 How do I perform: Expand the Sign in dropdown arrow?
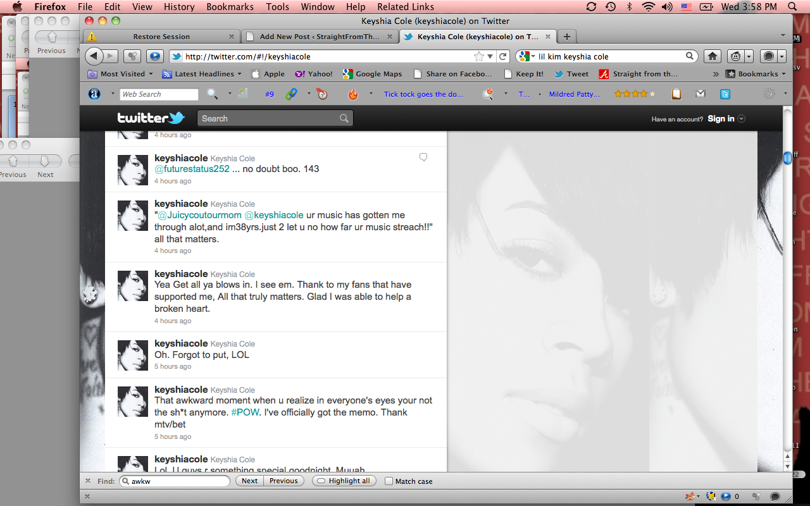742,119
